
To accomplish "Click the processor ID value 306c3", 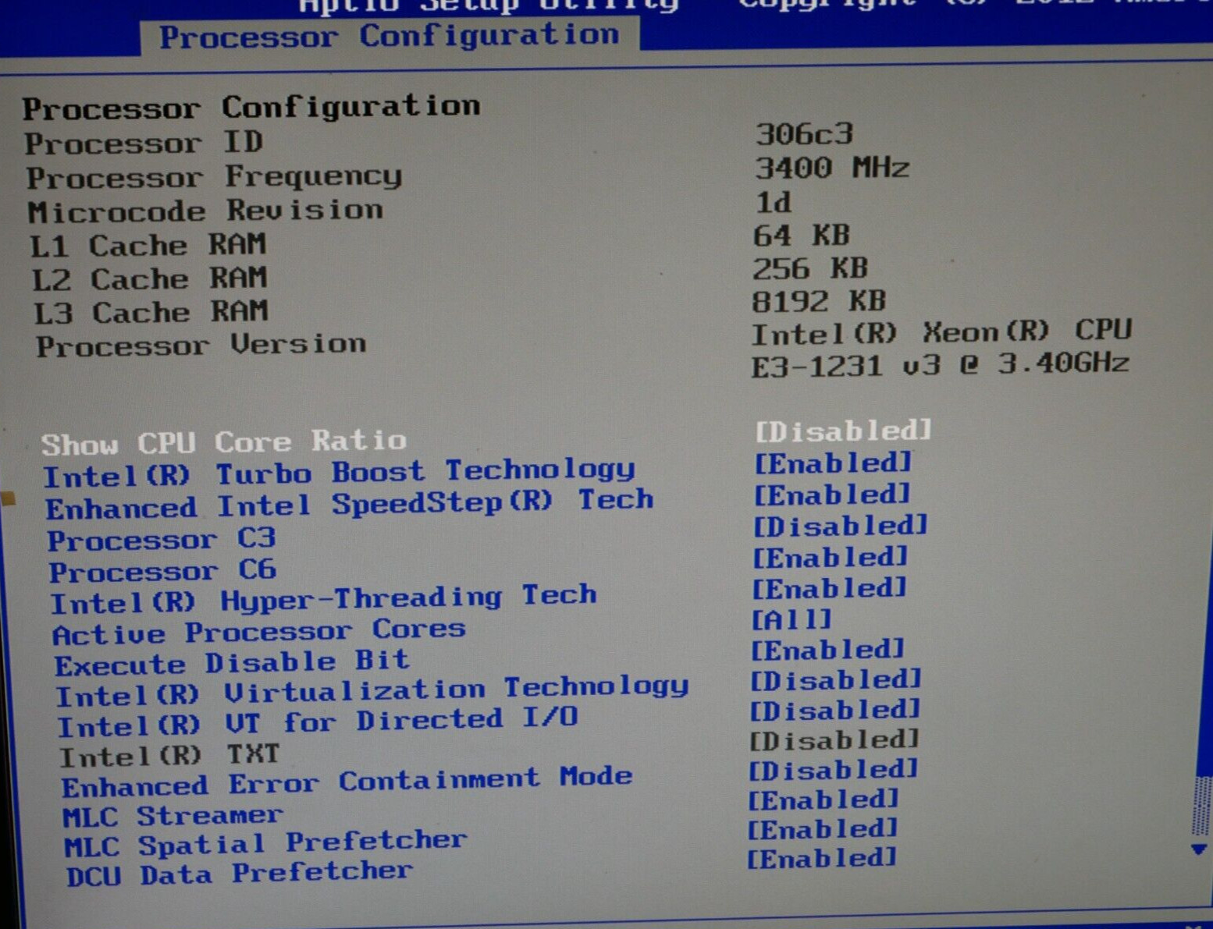I will click(804, 134).
